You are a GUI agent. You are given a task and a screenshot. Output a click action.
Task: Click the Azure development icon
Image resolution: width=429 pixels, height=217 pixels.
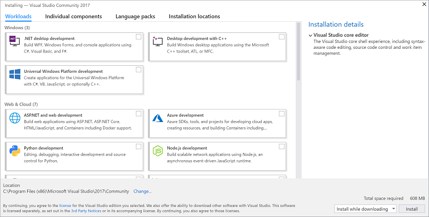click(158, 118)
